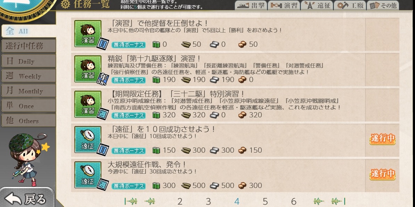Open the 出撃 sortie quest tab
The image size is (415, 207).
(251, 5)
